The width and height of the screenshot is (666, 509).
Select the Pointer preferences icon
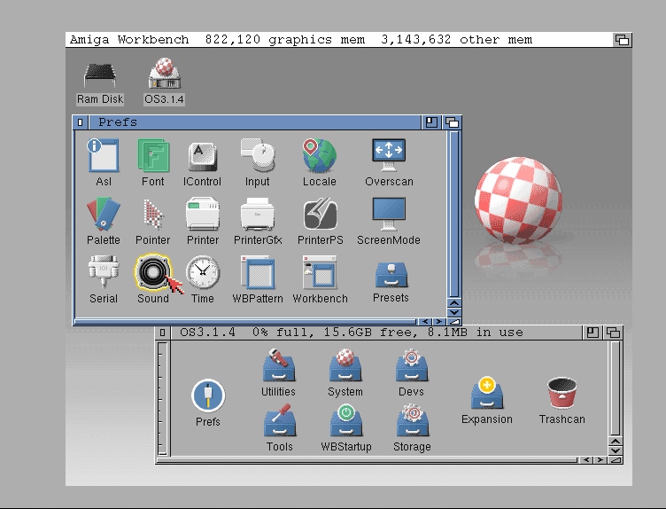pos(153,215)
